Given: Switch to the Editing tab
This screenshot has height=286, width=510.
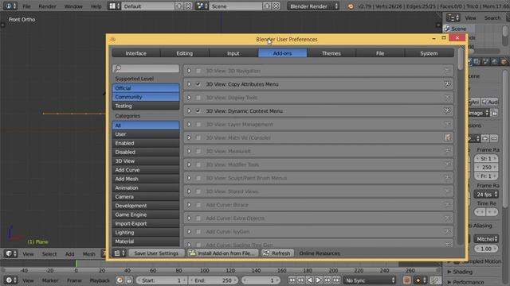Looking at the screenshot, I should point(185,53).
